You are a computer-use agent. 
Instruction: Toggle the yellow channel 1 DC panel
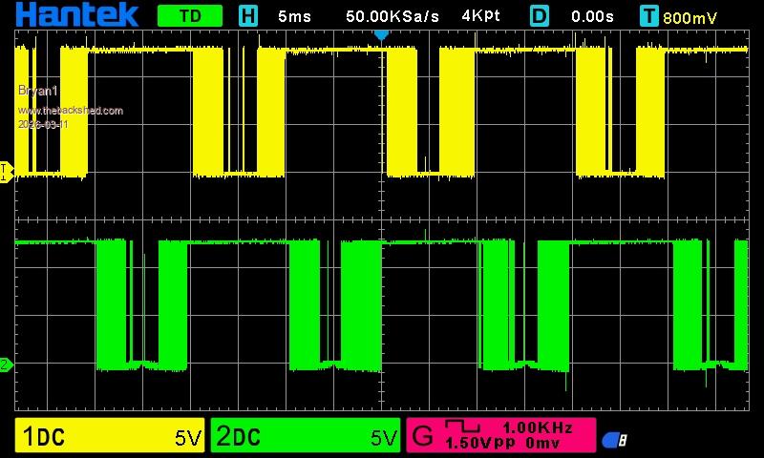pos(111,437)
